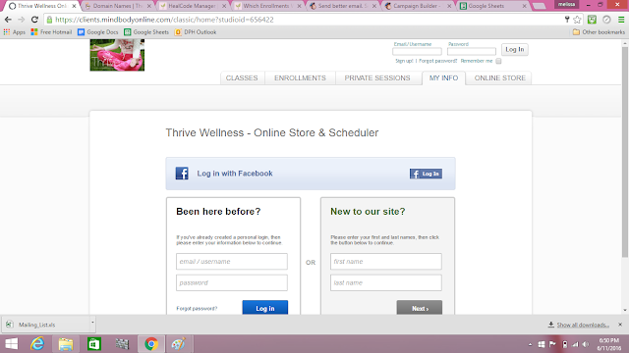The image size is (629, 353).
Task: Open the Google Sheets bookmark
Action: click(x=146, y=32)
